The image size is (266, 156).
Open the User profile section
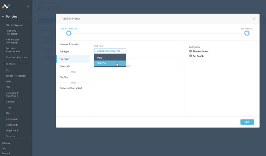[8, 108]
